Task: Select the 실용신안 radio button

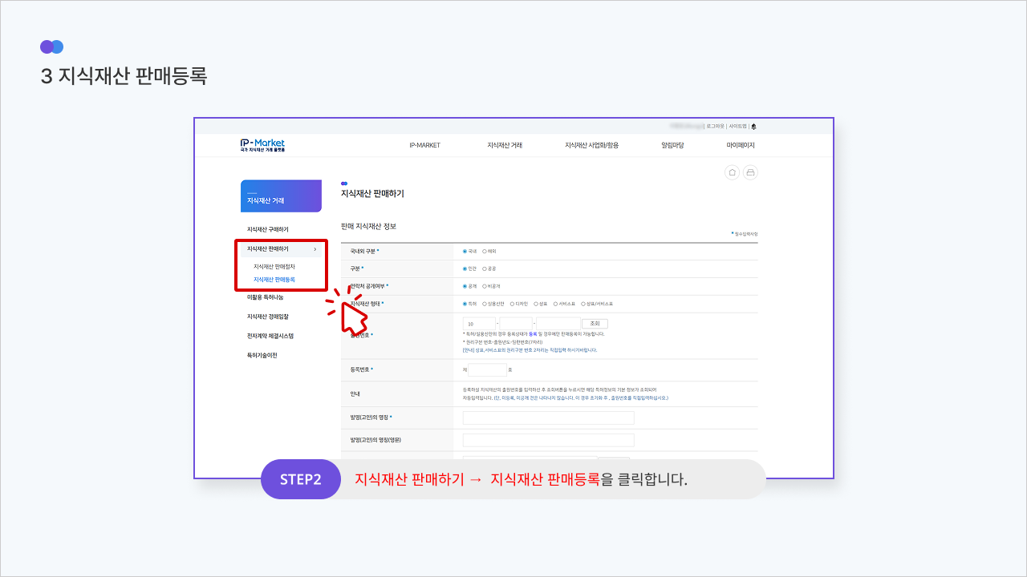Action: point(485,304)
